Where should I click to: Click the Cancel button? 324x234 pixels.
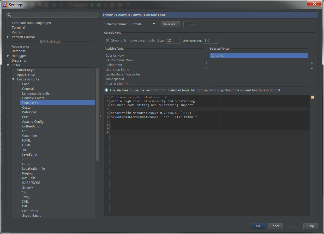pyautogui.click(x=275, y=226)
